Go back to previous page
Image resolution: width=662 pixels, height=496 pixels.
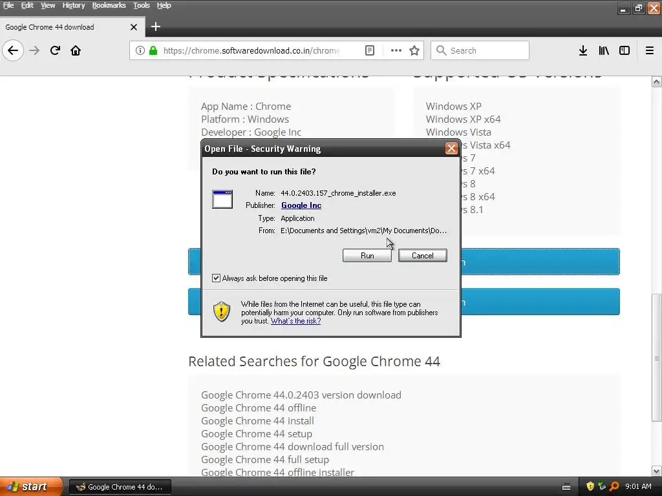point(13,50)
